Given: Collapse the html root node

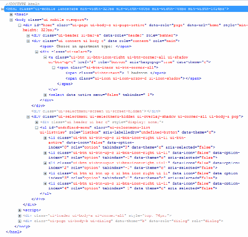Looking at the screenshot, I should click(x=2, y=9).
